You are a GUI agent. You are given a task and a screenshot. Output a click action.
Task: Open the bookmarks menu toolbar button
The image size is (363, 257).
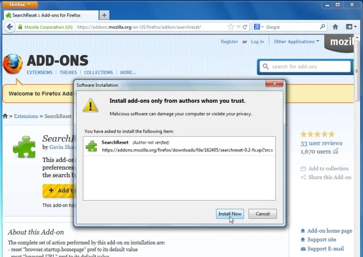coord(351,27)
